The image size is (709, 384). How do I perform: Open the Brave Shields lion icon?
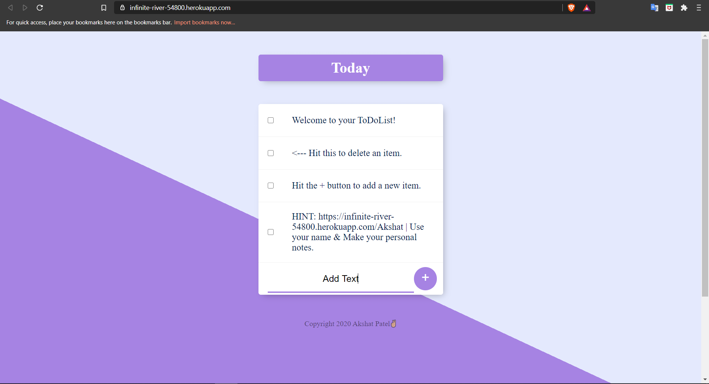[x=571, y=8]
